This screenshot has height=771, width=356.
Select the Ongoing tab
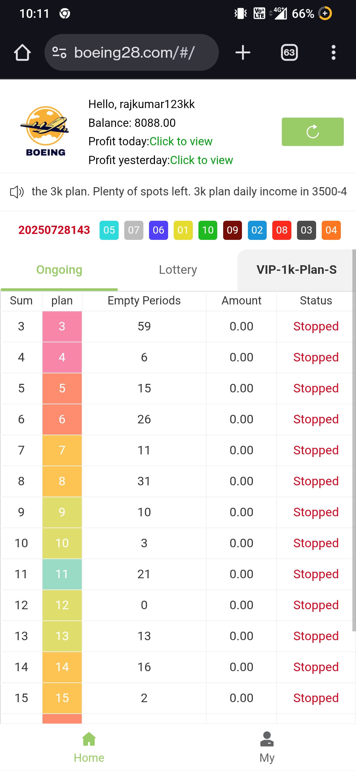tap(59, 270)
